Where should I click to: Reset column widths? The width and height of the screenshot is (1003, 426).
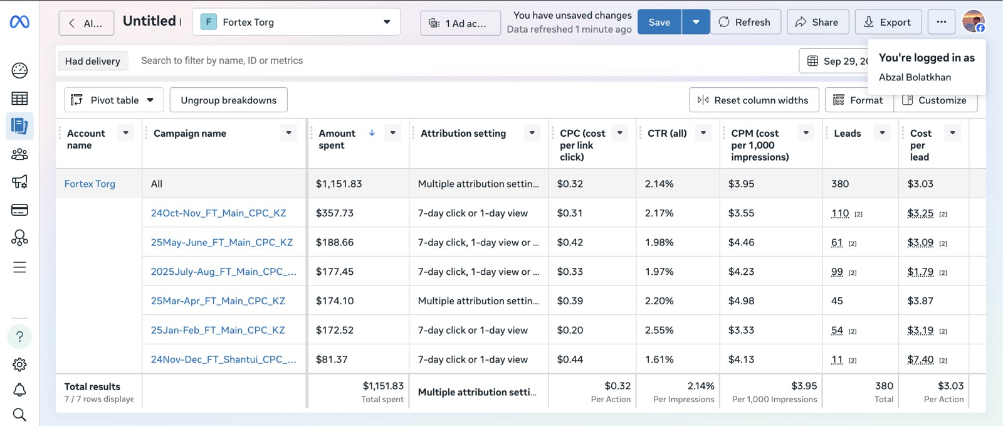coord(754,100)
